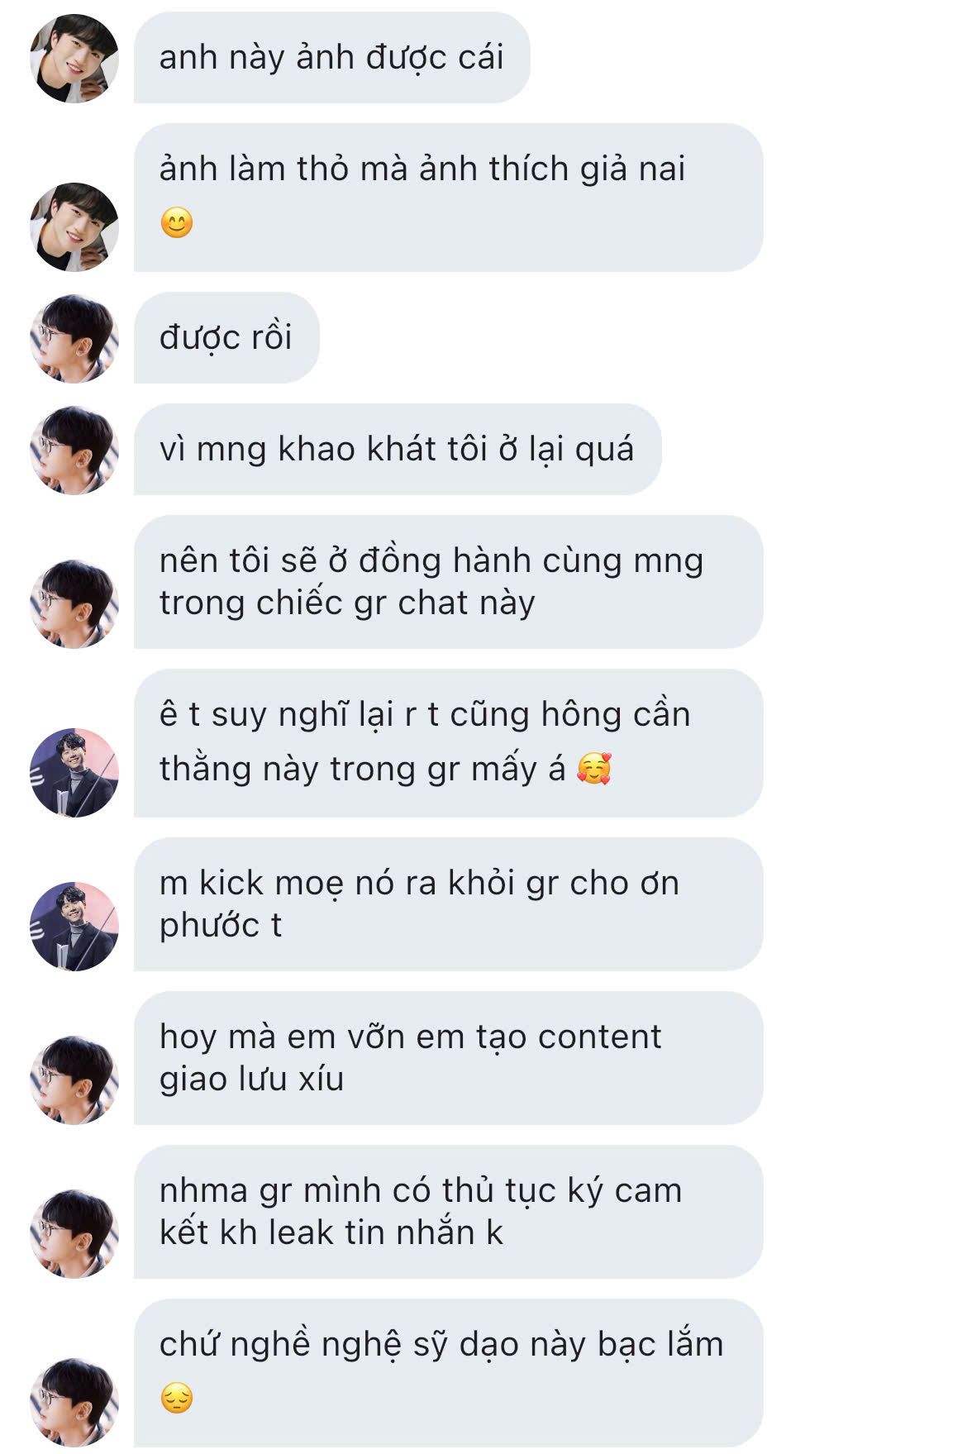Click the hearts emoji after "mấy á"

pos(593,769)
